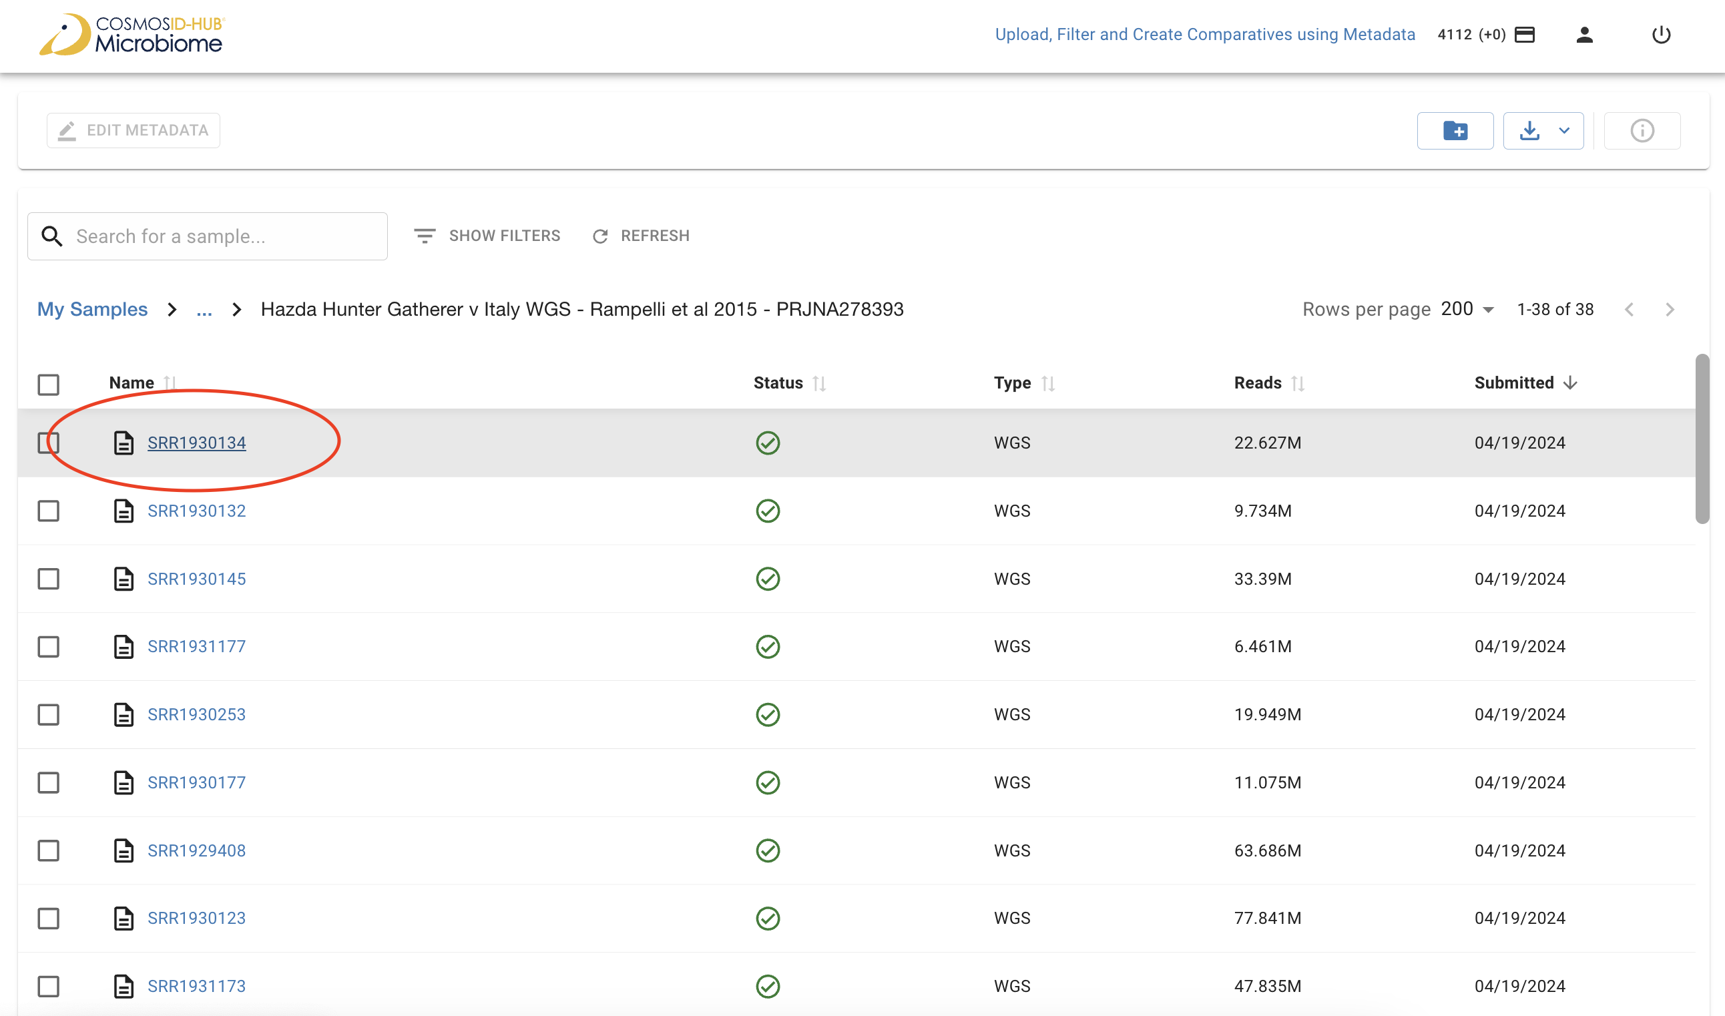1725x1016 pixels.
Task: Check the box for sample SRR1931177
Action: (x=48, y=647)
